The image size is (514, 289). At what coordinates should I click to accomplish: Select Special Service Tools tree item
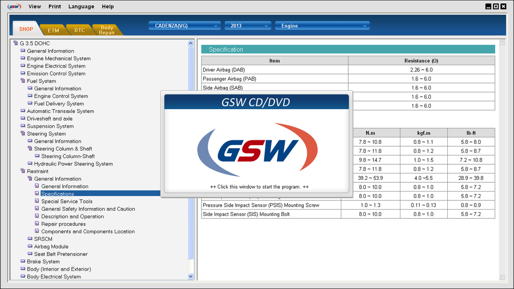[x=67, y=201]
